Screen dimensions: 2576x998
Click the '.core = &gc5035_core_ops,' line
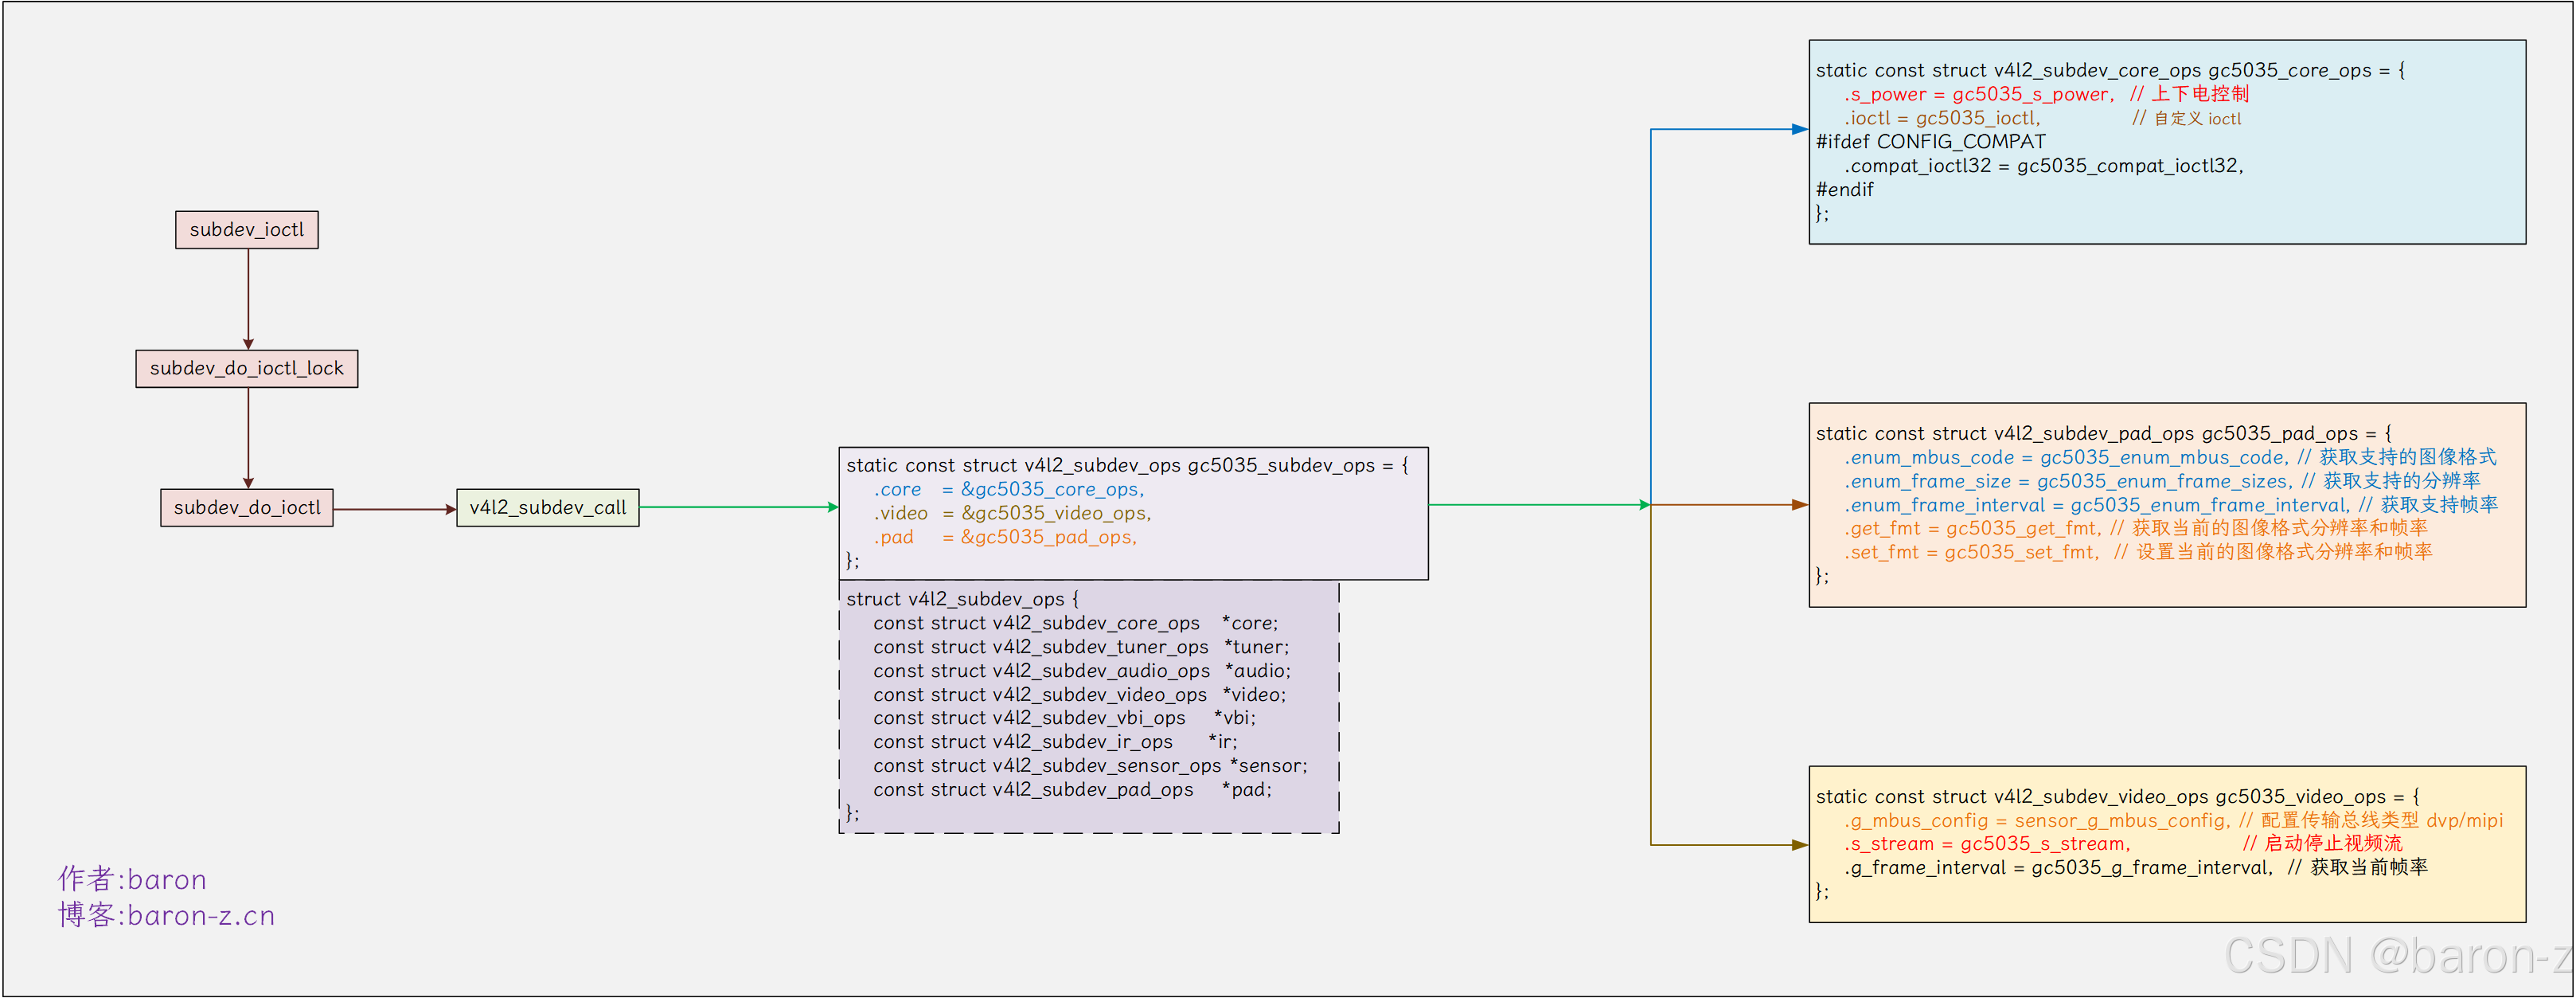click(1009, 490)
